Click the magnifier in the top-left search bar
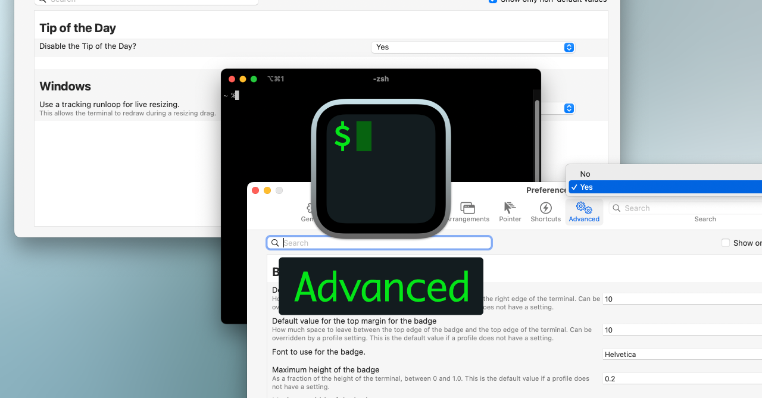The height and width of the screenshot is (398, 762). pyautogui.click(x=41, y=1)
